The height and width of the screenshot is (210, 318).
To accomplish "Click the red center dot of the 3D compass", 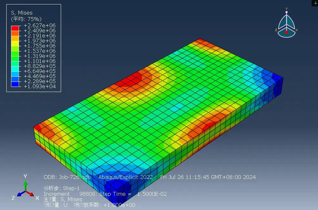I will coord(286,32).
